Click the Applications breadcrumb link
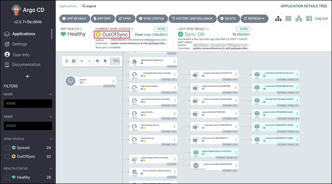Image resolution: width=332 pixels, height=184 pixels. point(68,6)
